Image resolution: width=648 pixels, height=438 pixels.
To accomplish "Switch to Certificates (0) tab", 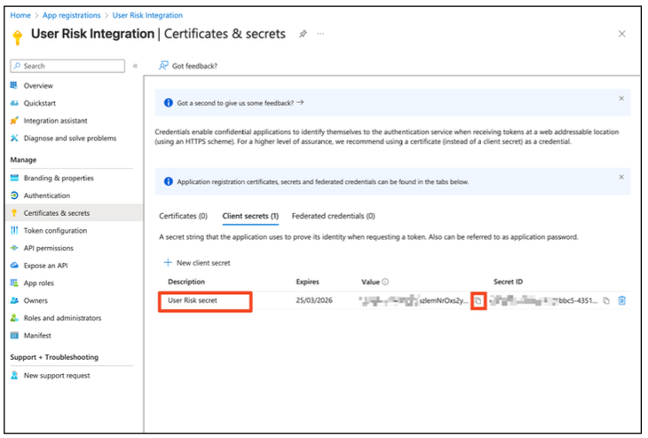I will pos(183,216).
